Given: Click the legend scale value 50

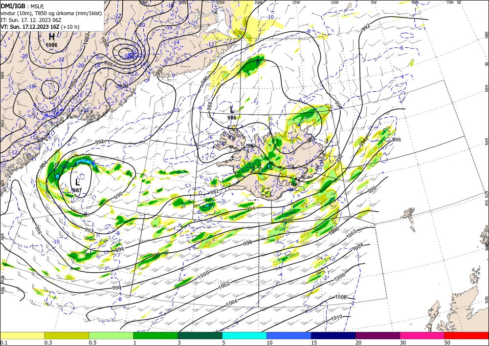Looking at the screenshot, I should [x=447, y=343].
